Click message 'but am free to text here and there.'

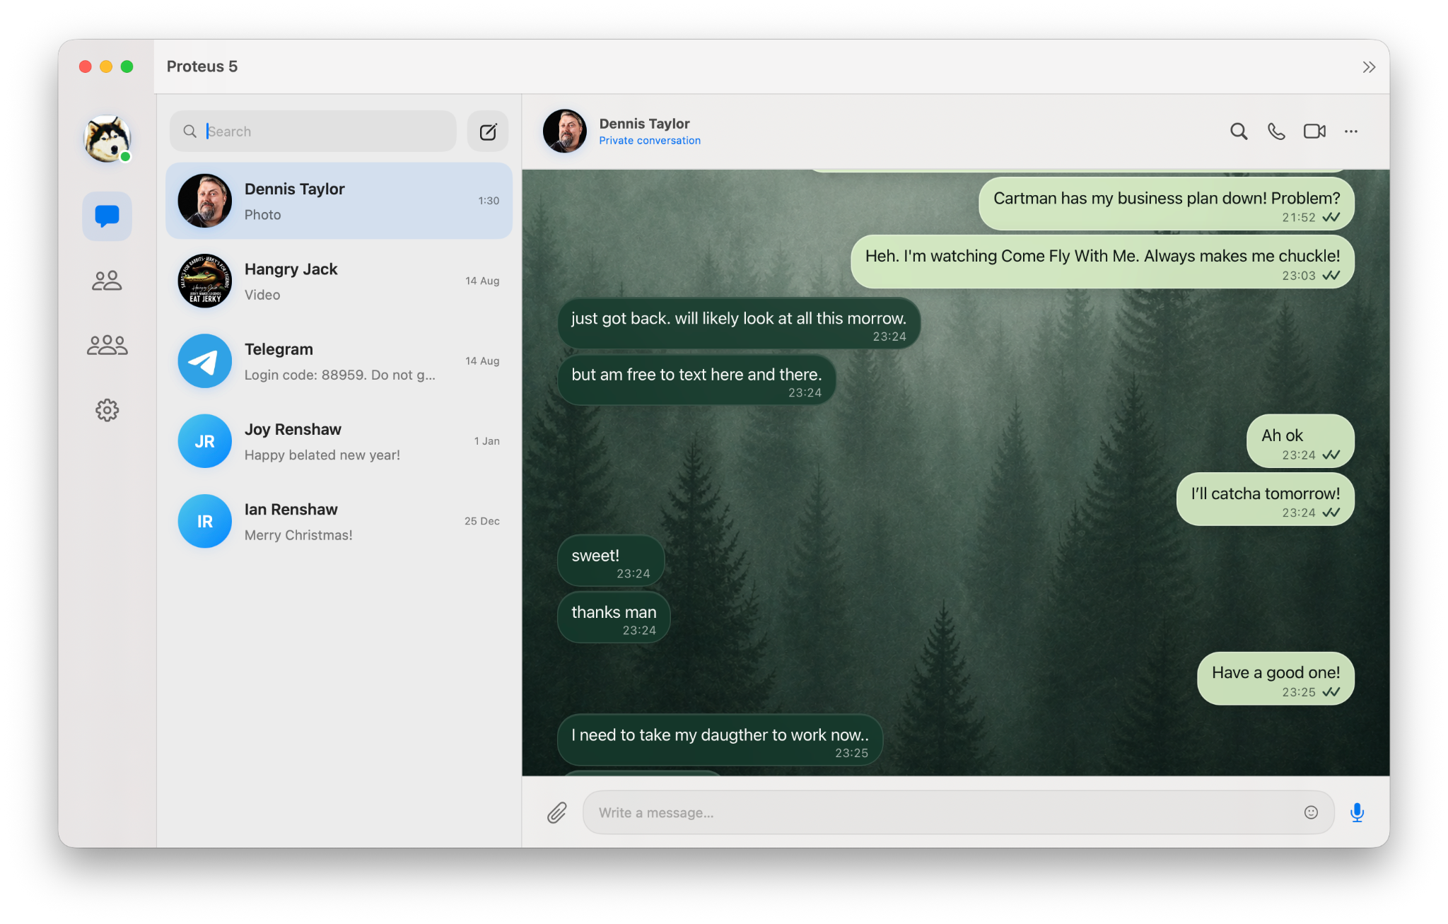coord(696,380)
